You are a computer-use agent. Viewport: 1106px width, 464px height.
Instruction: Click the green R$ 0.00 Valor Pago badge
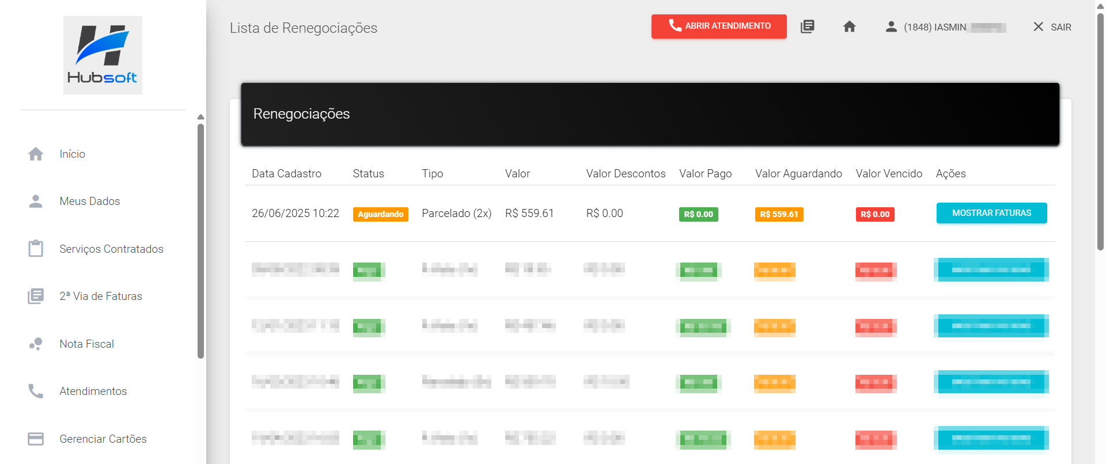point(699,214)
